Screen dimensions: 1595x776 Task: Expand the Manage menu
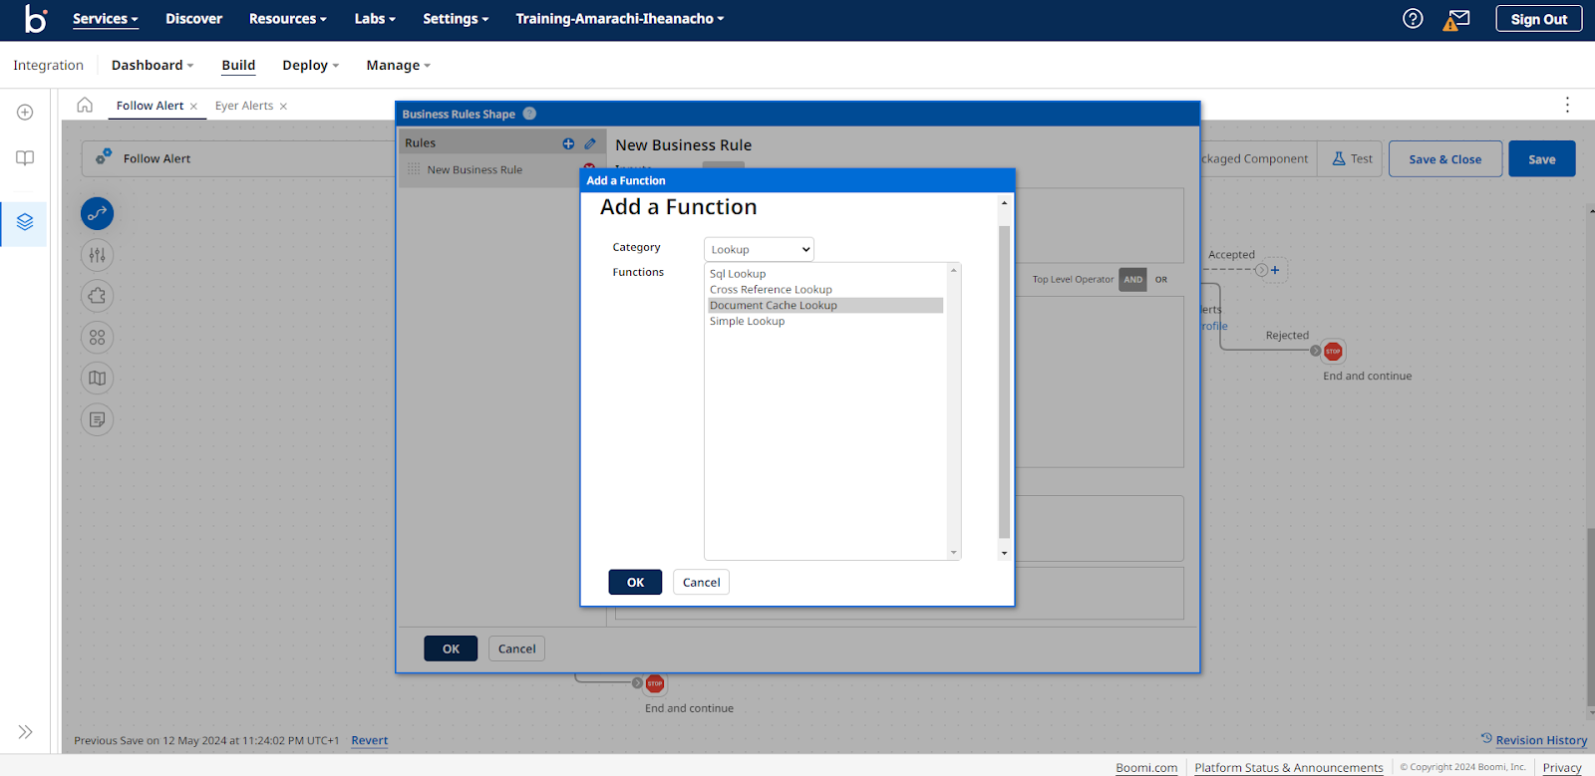pos(399,65)
